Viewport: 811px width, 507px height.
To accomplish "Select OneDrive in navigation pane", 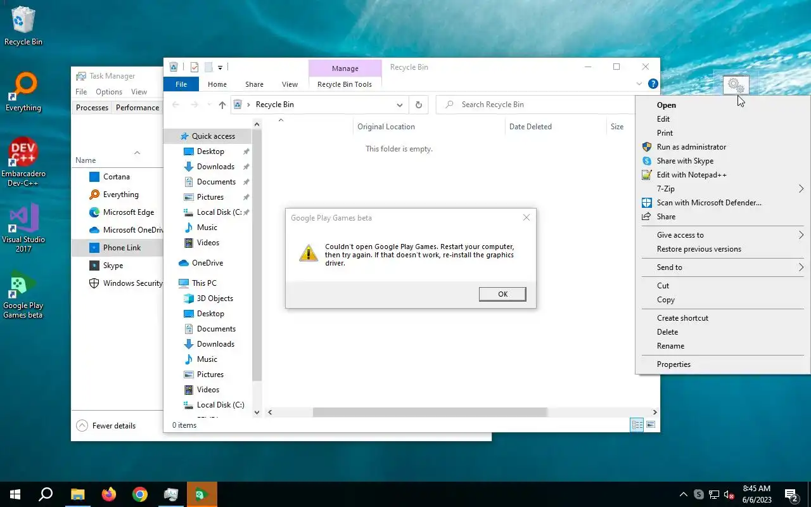I will [207, 263].
